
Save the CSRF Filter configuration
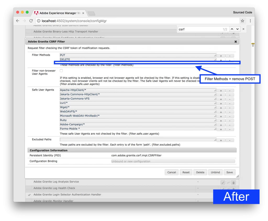(230, 172)
